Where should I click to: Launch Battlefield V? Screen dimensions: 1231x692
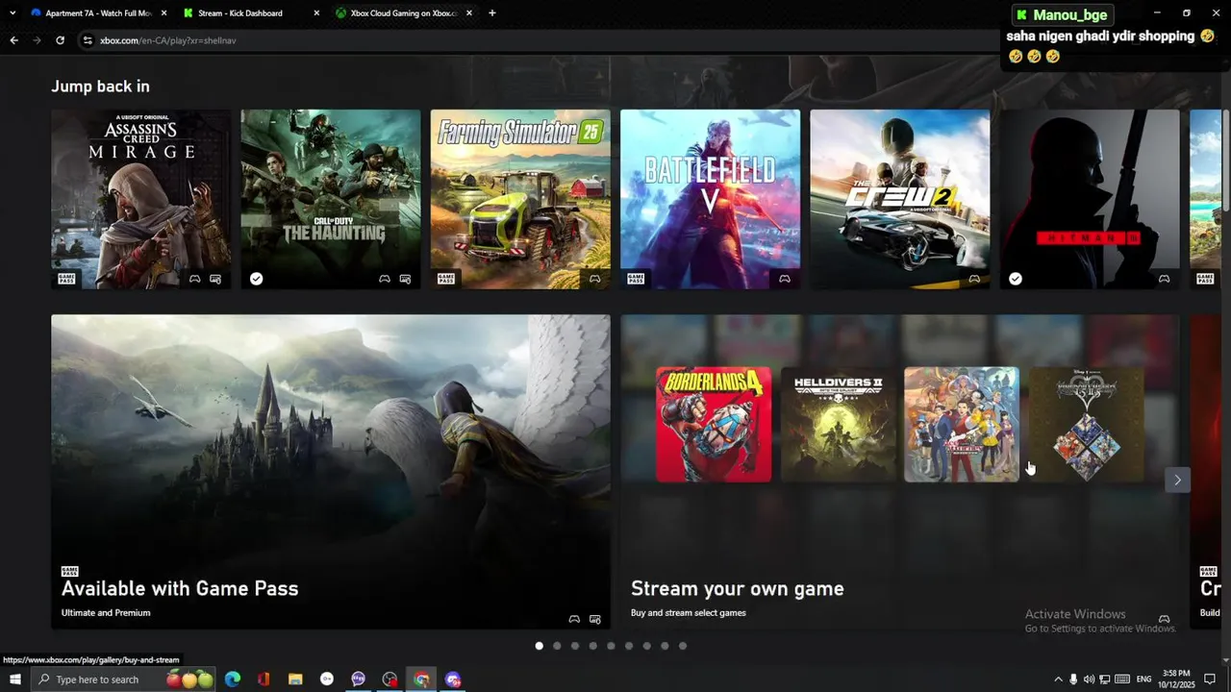coord(710,199)
